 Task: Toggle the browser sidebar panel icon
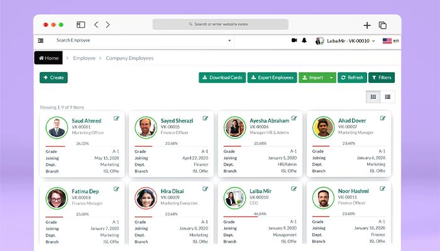click(81, 24)
